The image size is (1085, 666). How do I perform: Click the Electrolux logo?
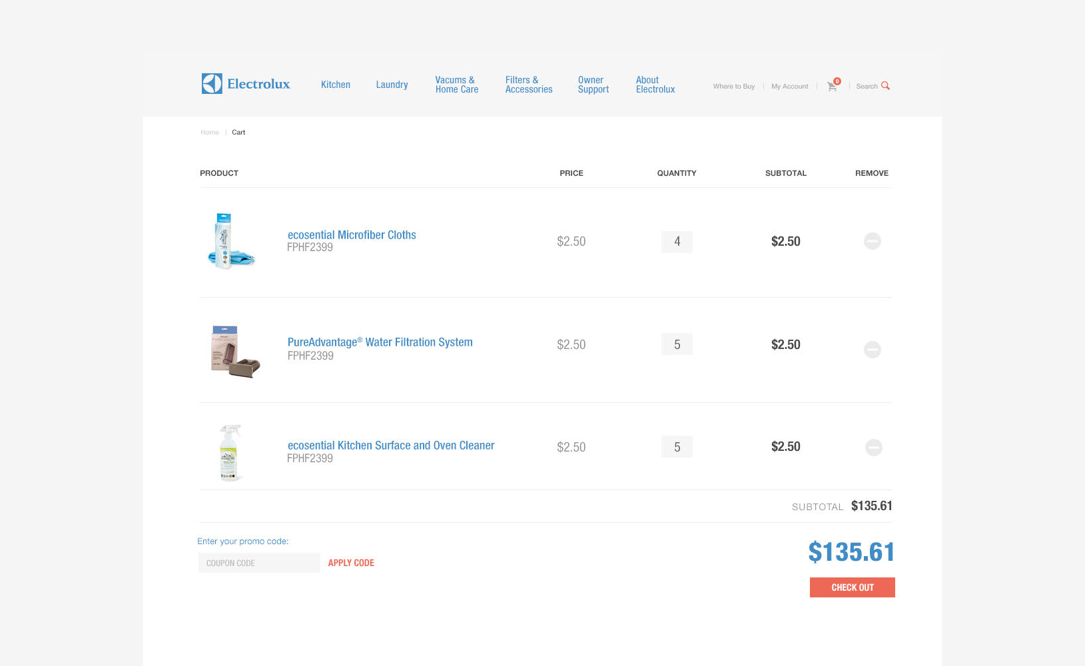[246, 84]
